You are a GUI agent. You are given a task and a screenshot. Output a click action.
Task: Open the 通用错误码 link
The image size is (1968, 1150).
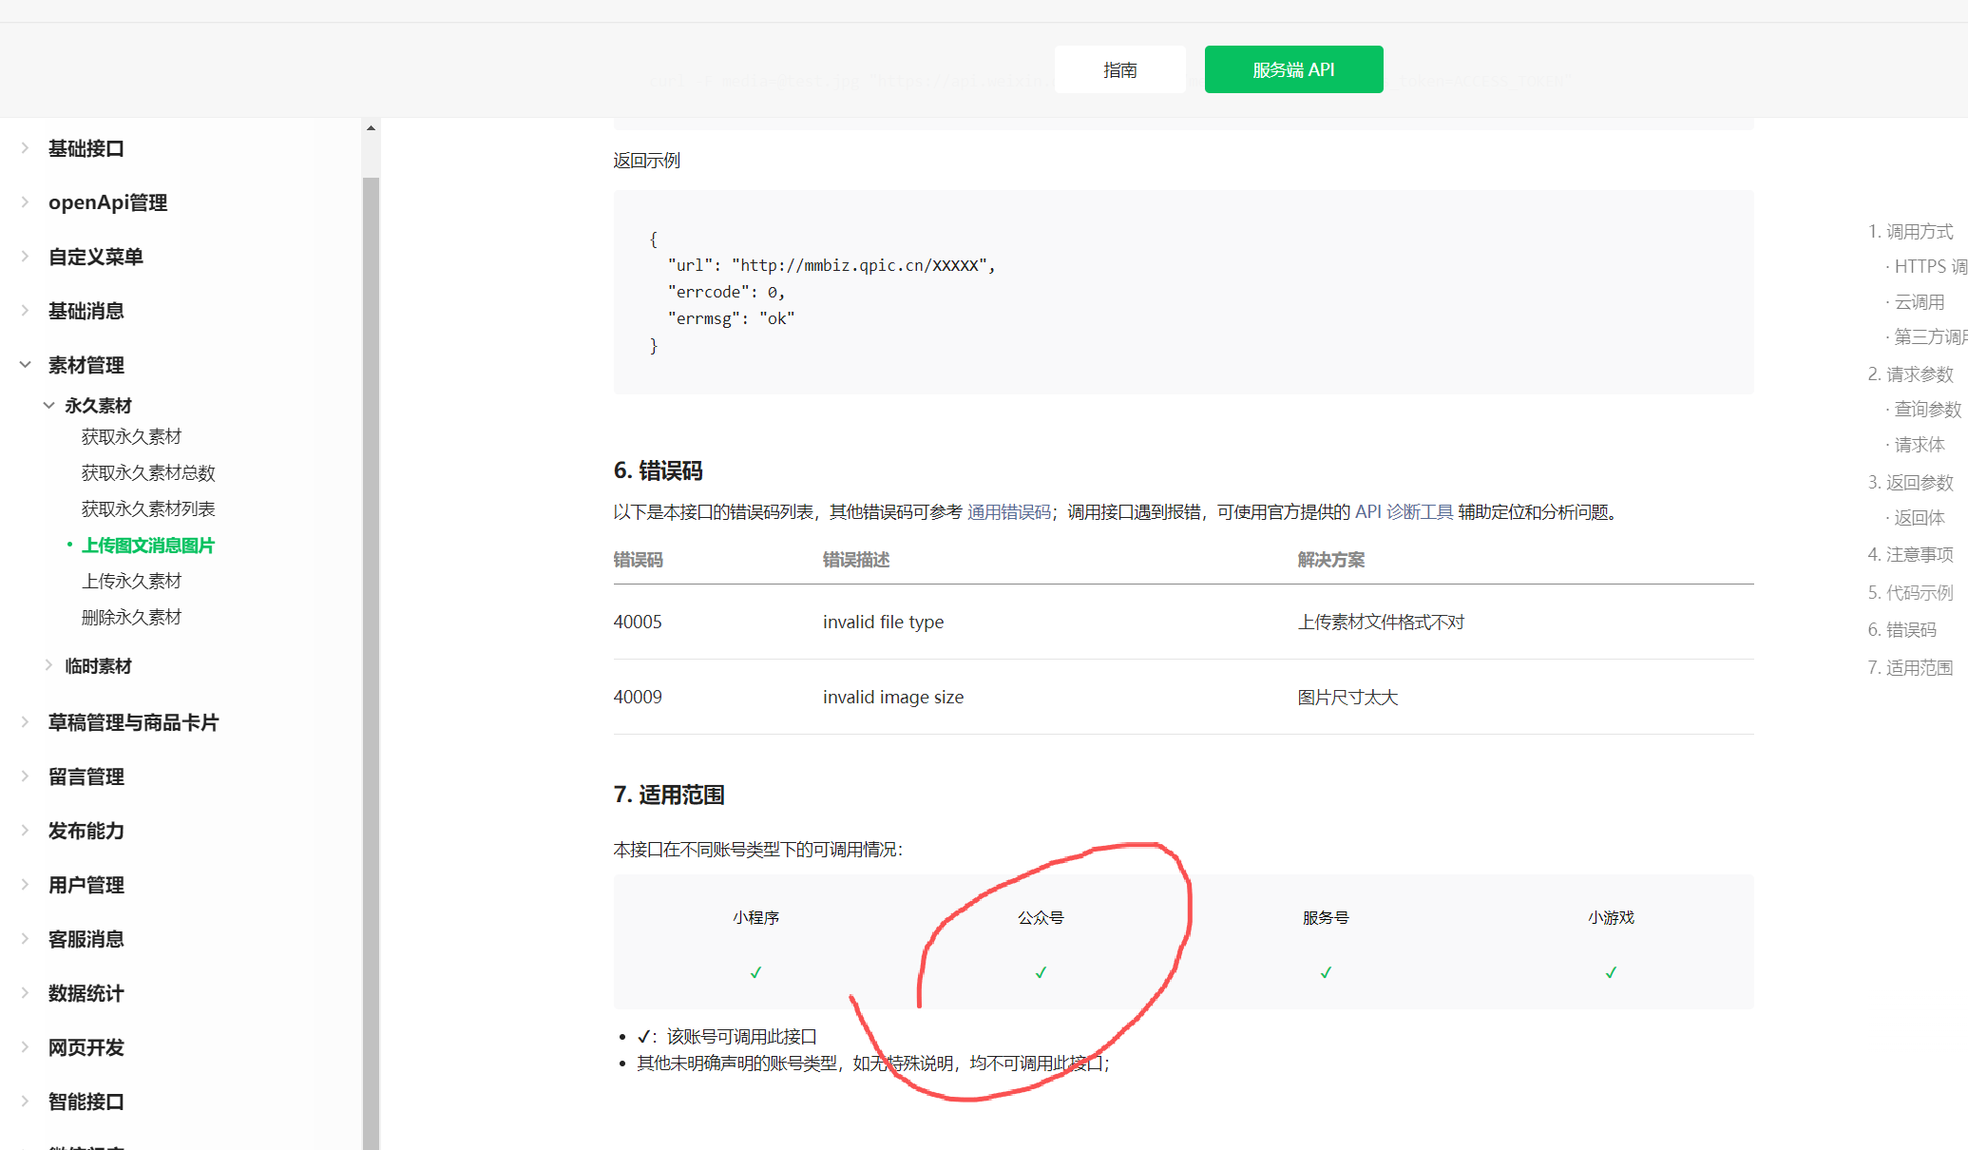tap(1009, 512)
